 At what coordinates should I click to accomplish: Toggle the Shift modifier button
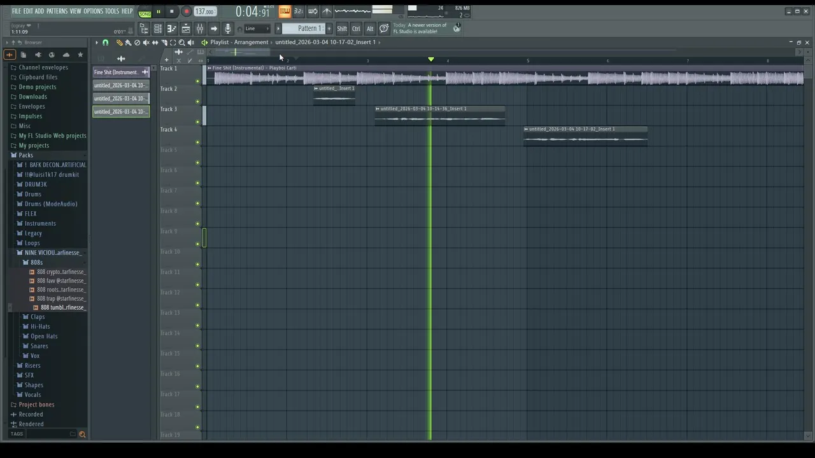(342, 29)
